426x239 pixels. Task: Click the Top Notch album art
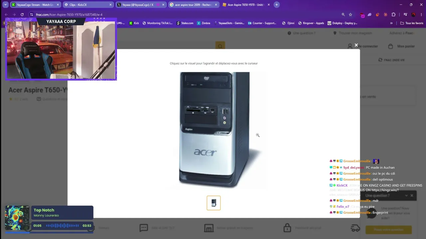17,218
